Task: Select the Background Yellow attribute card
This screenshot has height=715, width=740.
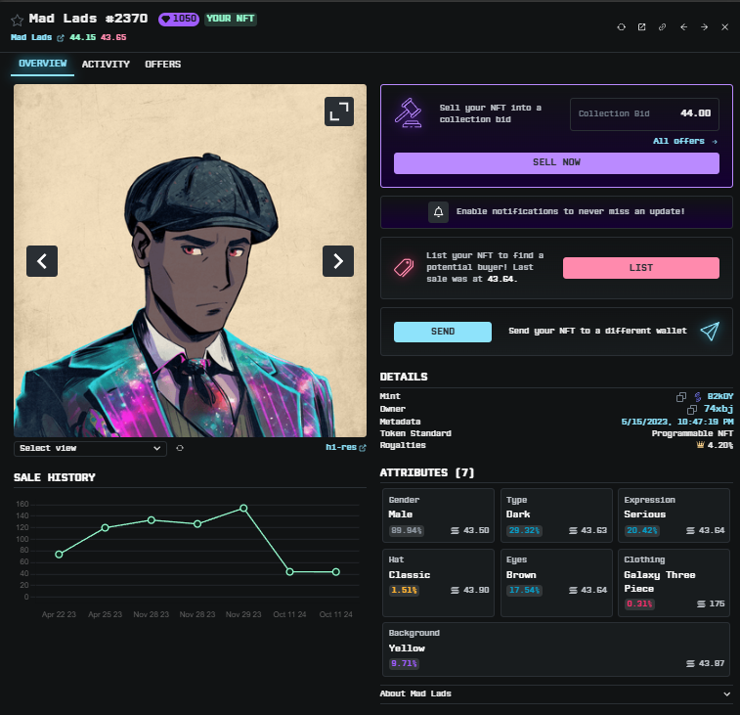Action: (556, 649)
